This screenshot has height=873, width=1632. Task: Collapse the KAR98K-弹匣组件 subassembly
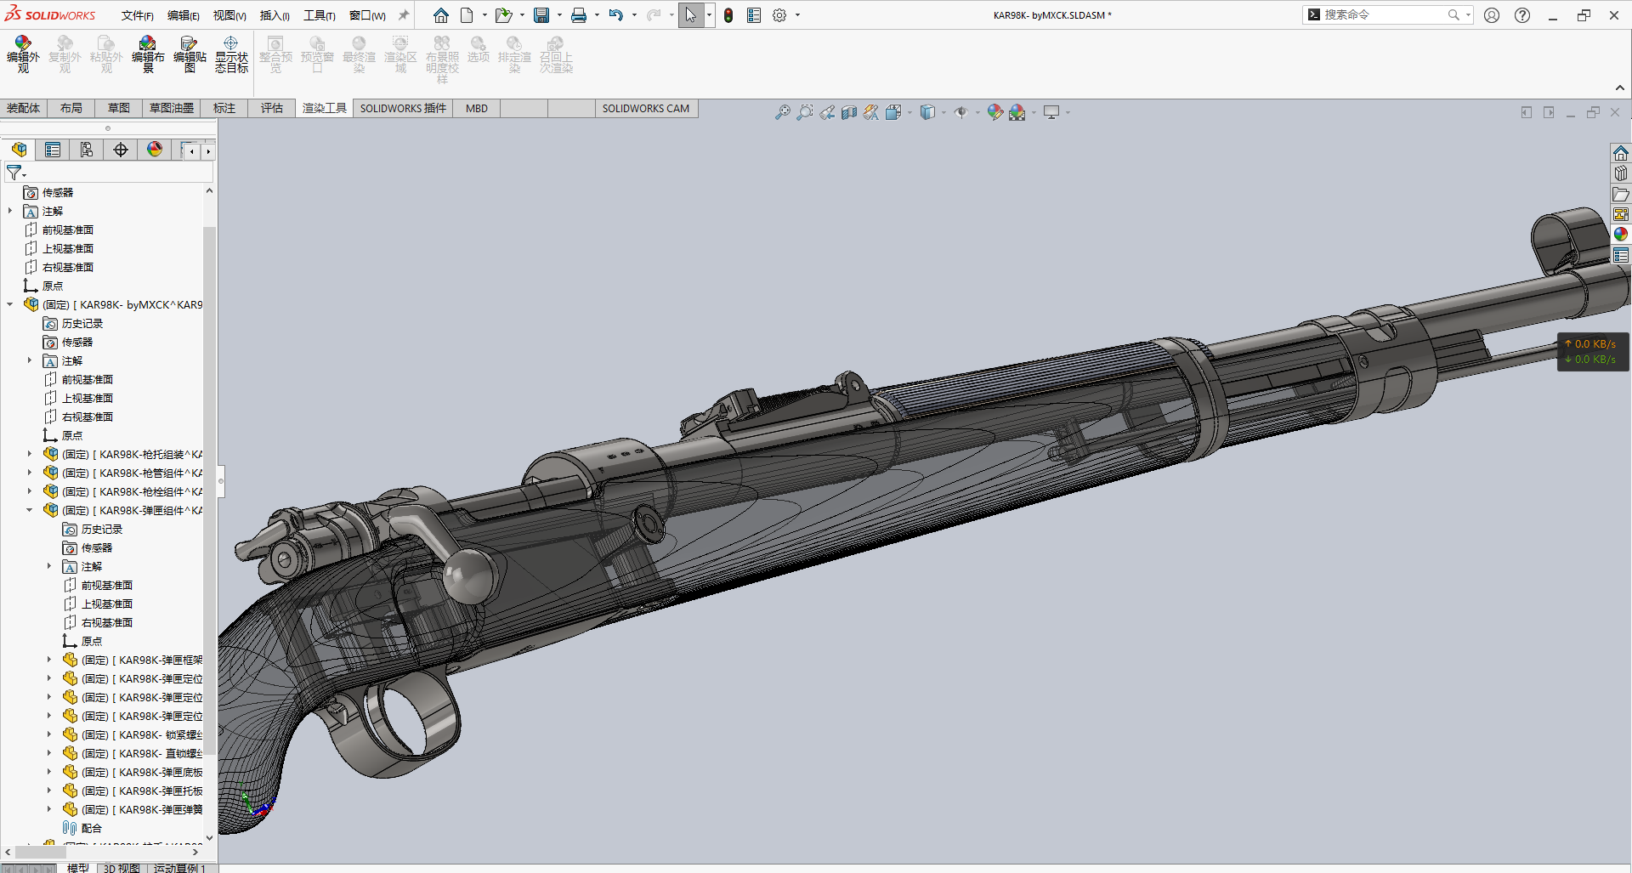30,510
